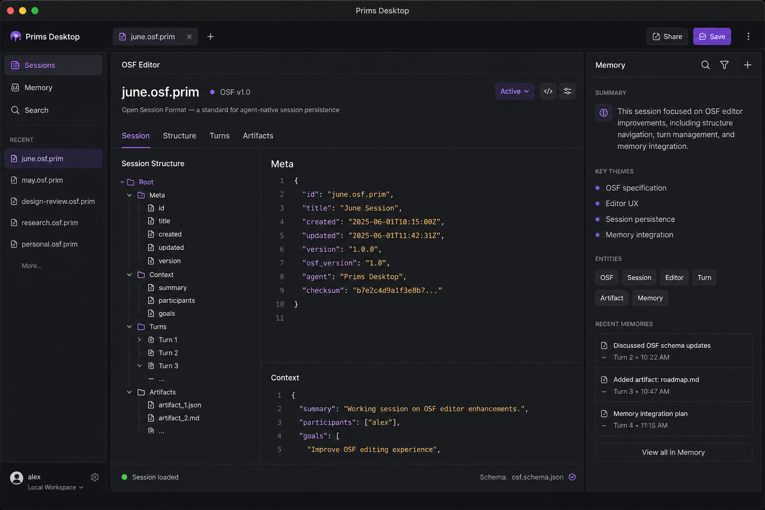The width and height of the screenshot is (765, 510).
Task: Collapse the Meta folder chevron
Action: pos(129,195)
